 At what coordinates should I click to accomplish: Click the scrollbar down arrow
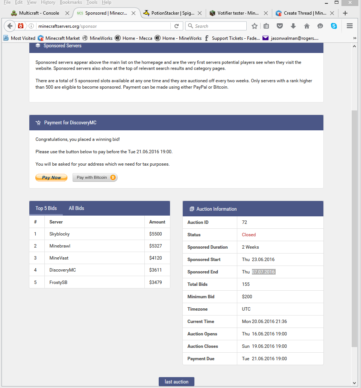coord(354,383)
